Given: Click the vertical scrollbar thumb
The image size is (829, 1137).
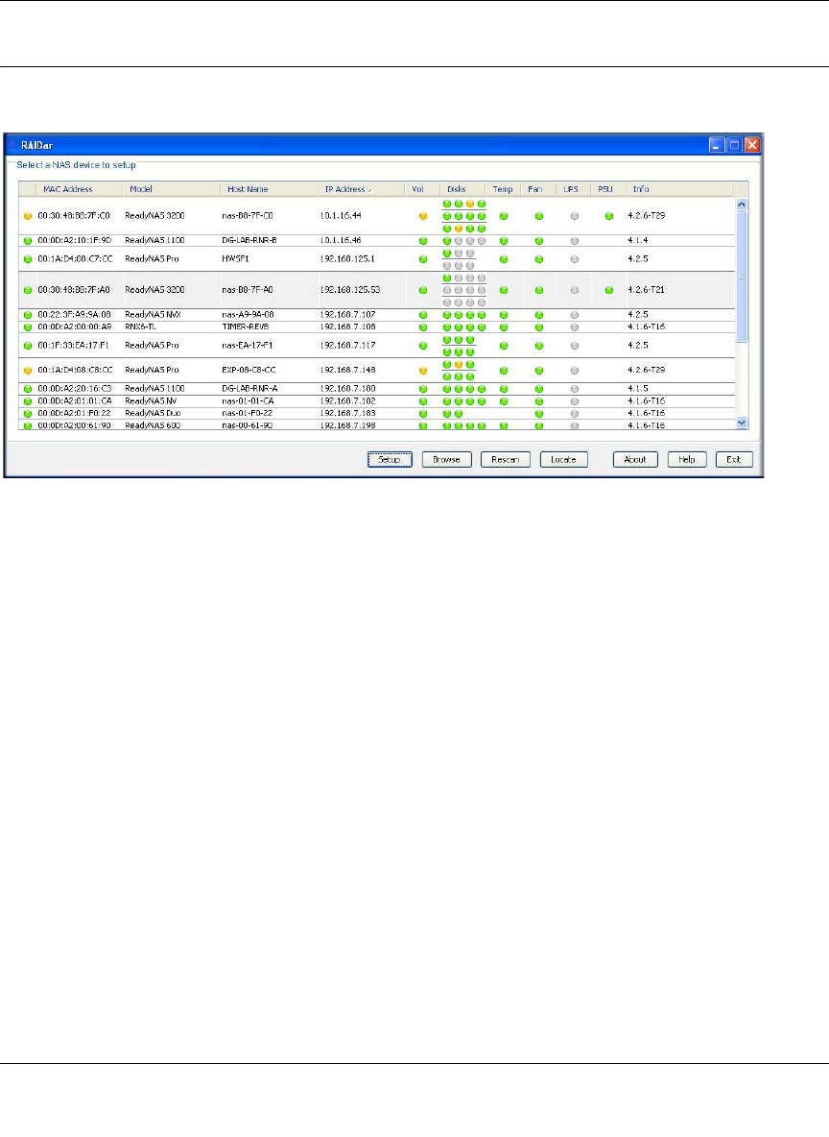Looking at the screenshot, I should (742, 276).
